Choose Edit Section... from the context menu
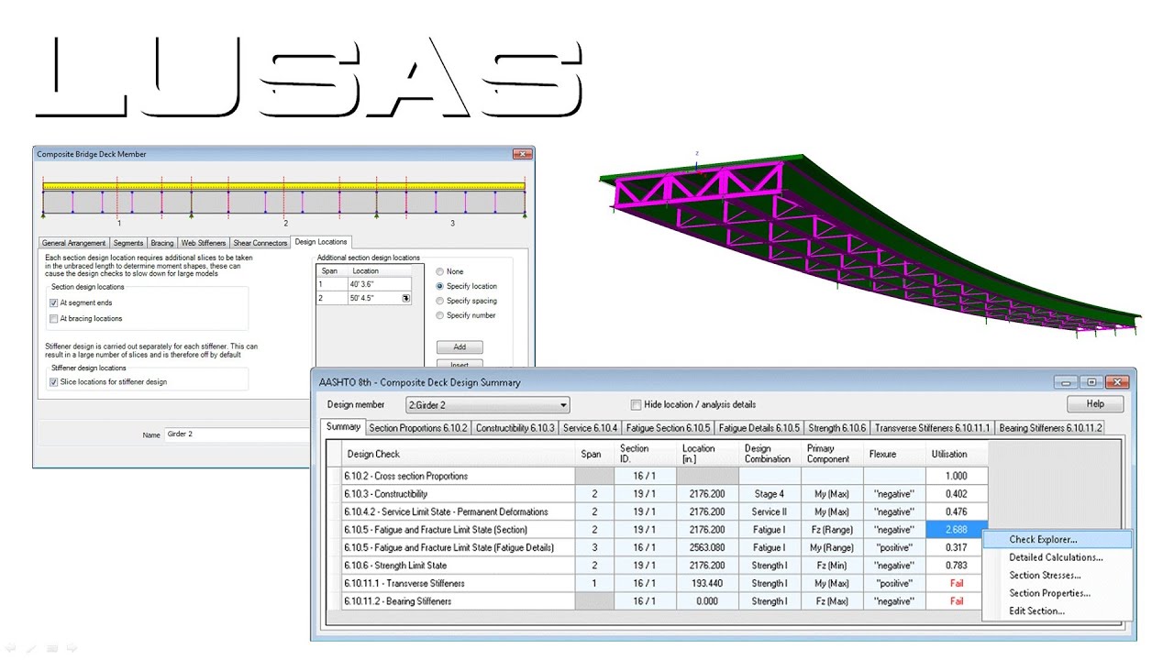 point(1058,611)
